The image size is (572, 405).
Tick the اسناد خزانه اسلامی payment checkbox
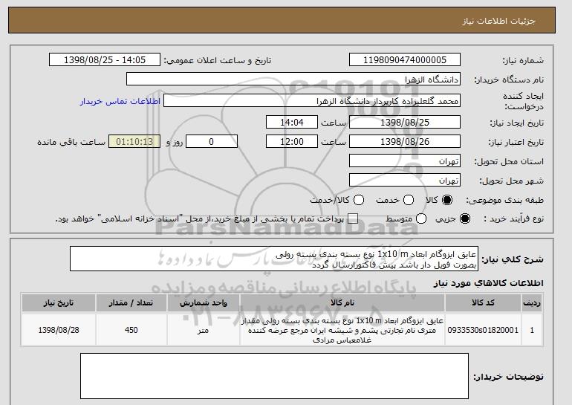click(x=353, y=219)
